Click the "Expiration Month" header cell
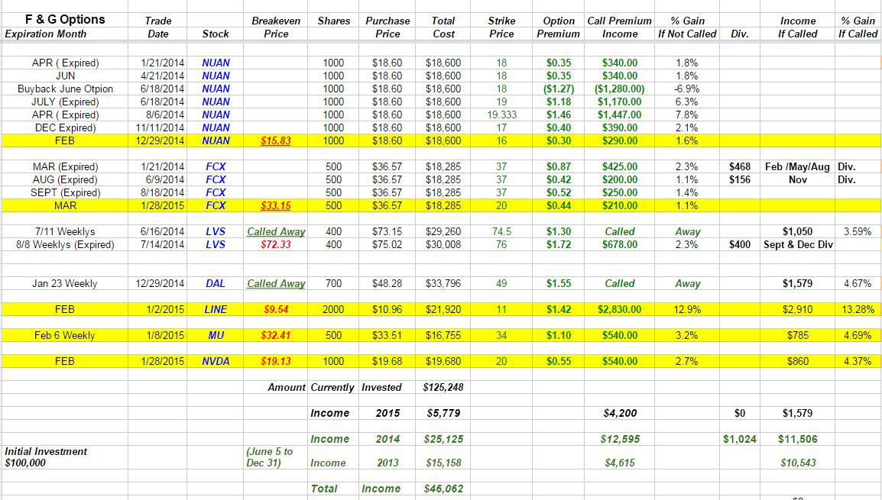Viewport: 882px width, 500px height. (x=46, y=34)
